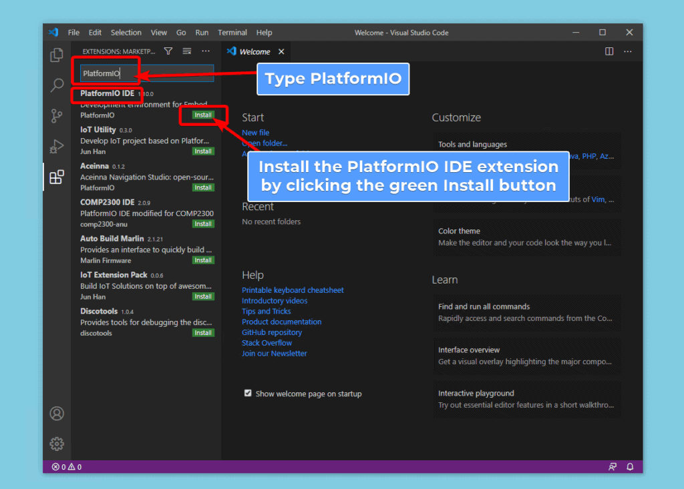
Task: Open editor more actions ellipsis
Action: tap(628, 51)
